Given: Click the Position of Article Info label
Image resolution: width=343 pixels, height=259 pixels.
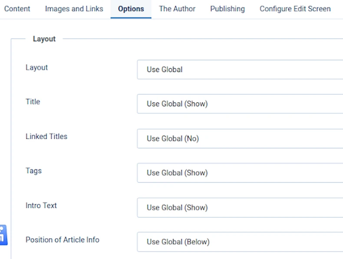Looking at the screenshot, I should pyautogui.click(x=63, y=240).
